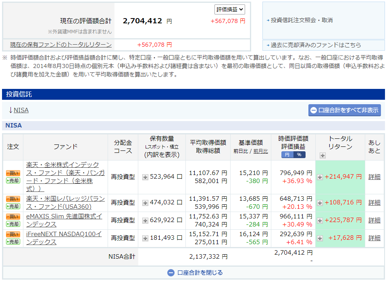Viewport: 387px width, 282px height.
Task: Click NISA合計 acquisition total 2,137,332 円
Action: pos(208,257)
